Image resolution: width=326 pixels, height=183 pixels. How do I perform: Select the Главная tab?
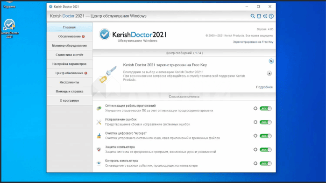[70, 28]
